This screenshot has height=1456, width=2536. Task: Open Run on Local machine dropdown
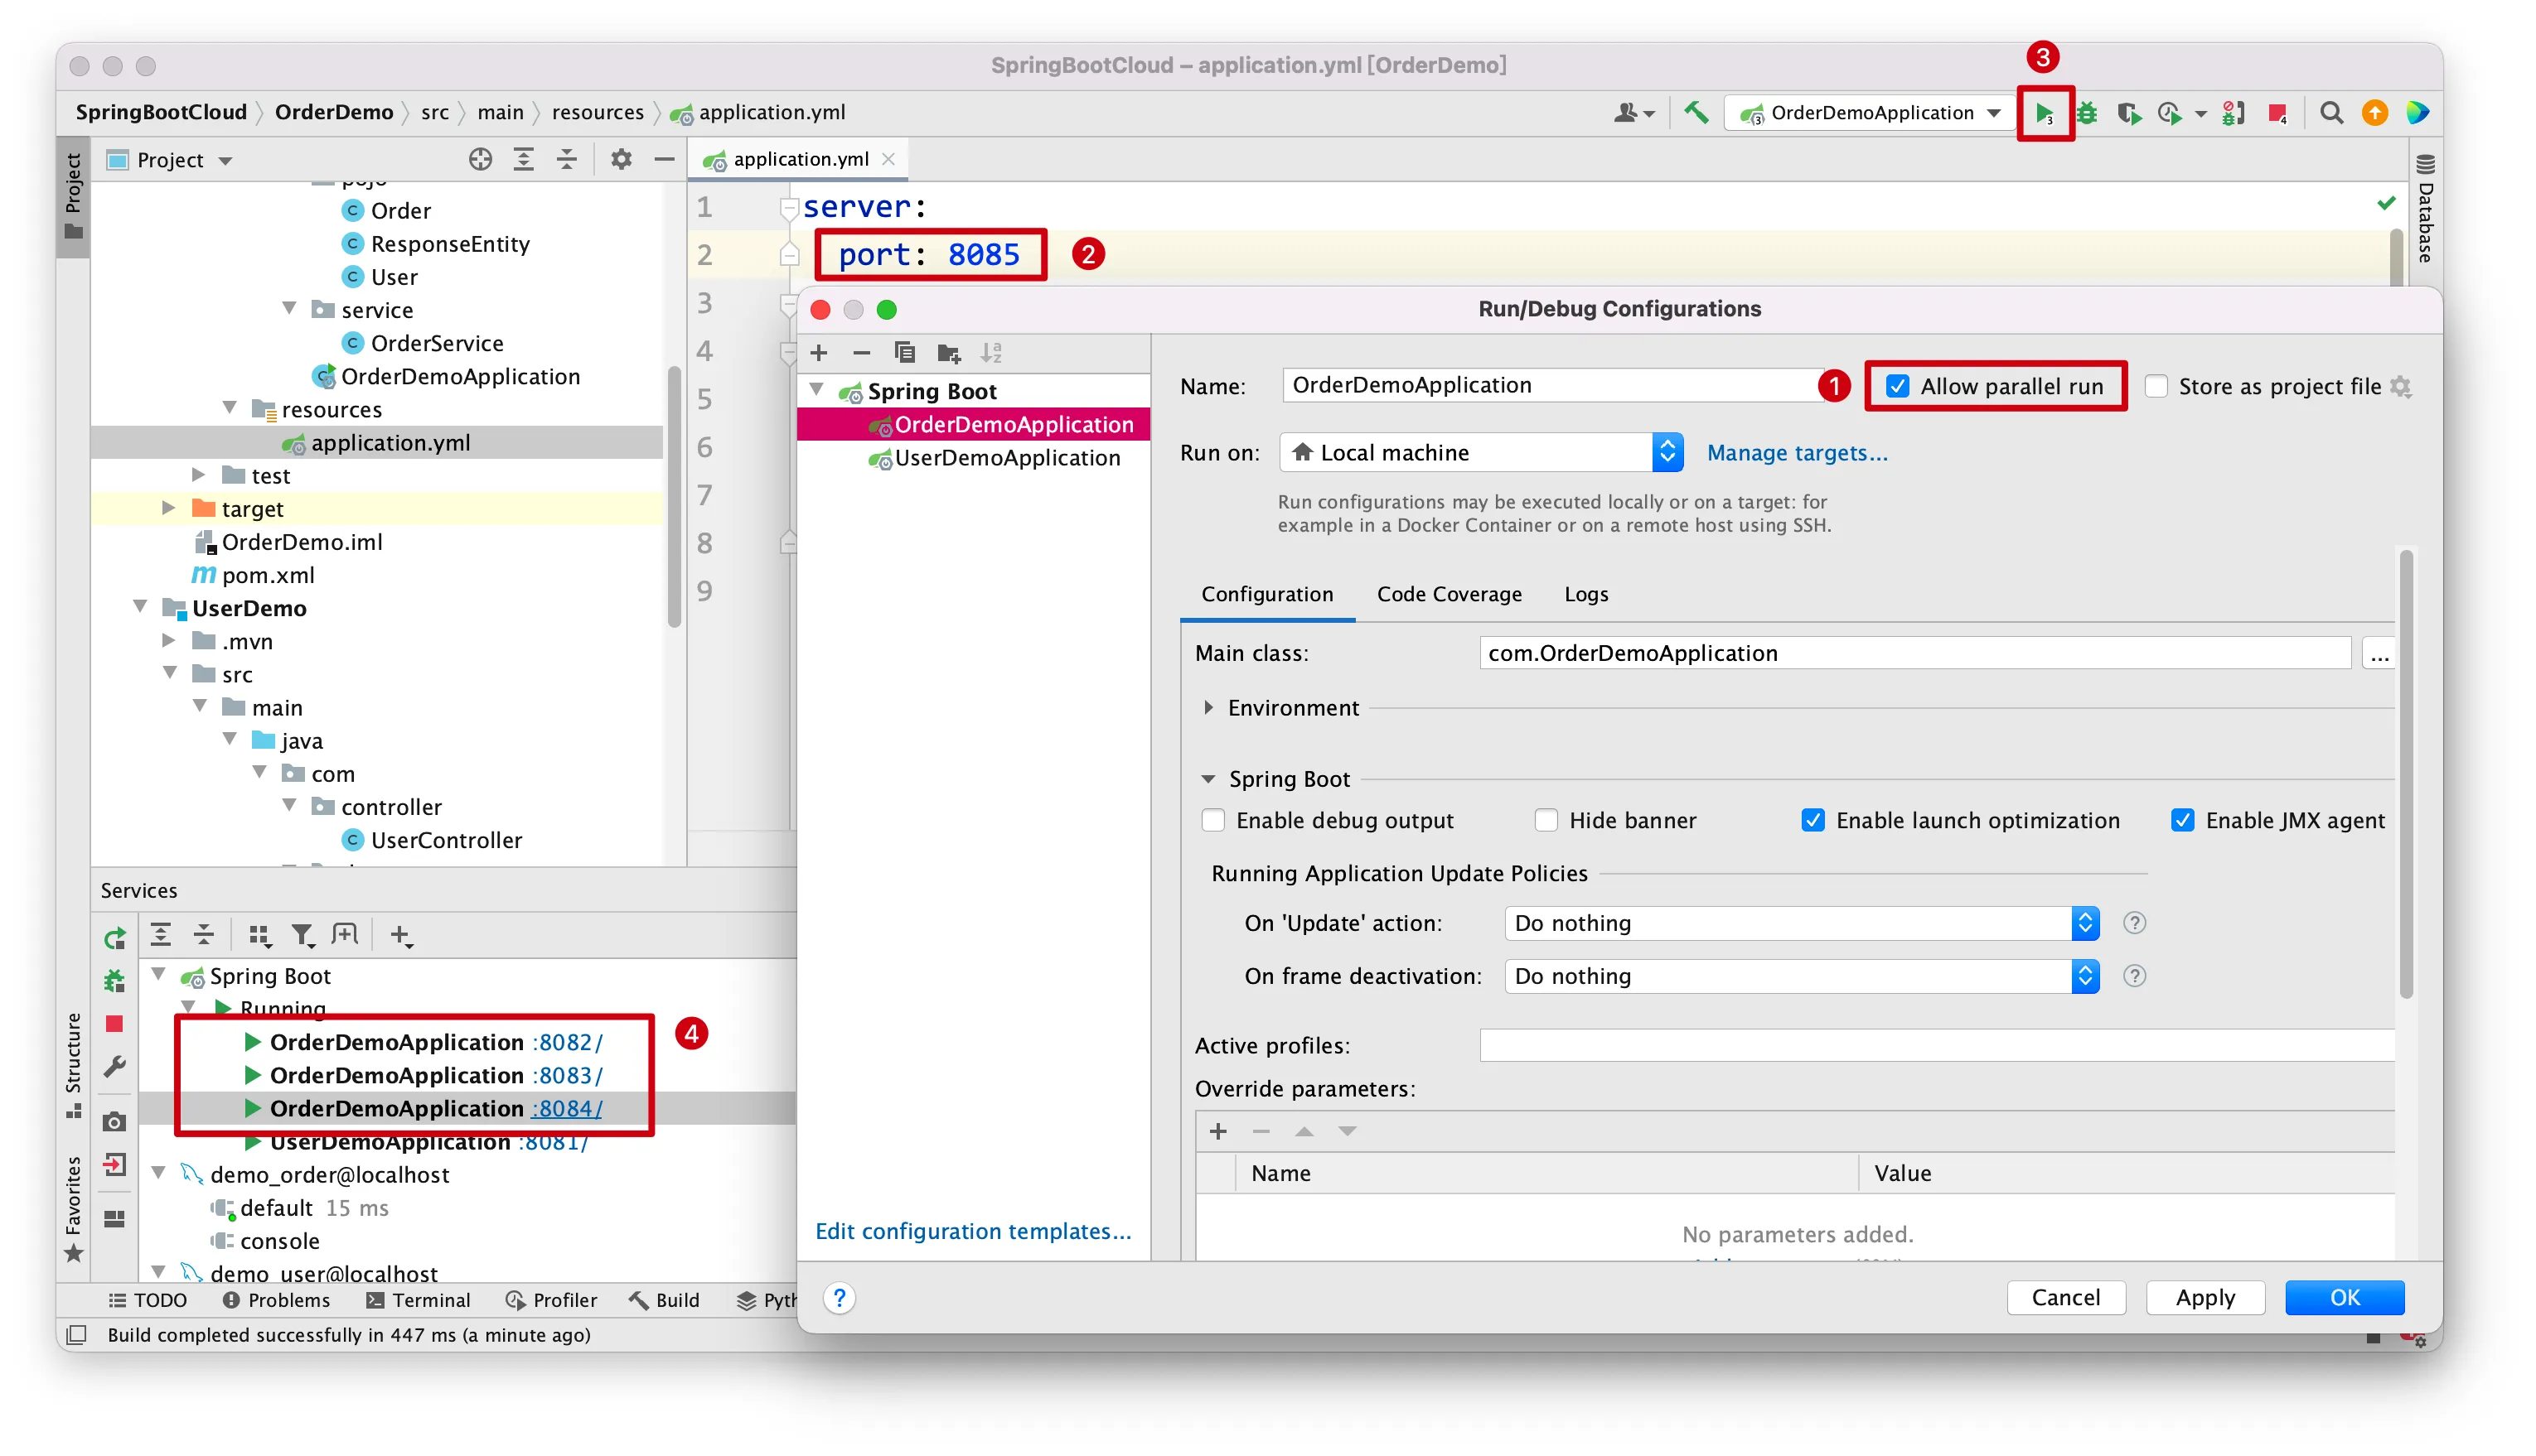click(1482, 453)
